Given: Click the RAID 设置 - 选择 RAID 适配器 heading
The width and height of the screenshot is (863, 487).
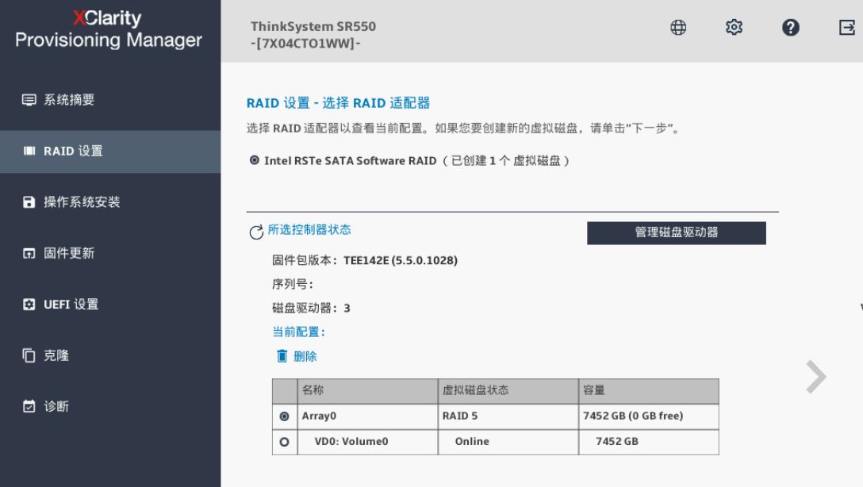Looking at the screenshot, I should click(338, 103).
